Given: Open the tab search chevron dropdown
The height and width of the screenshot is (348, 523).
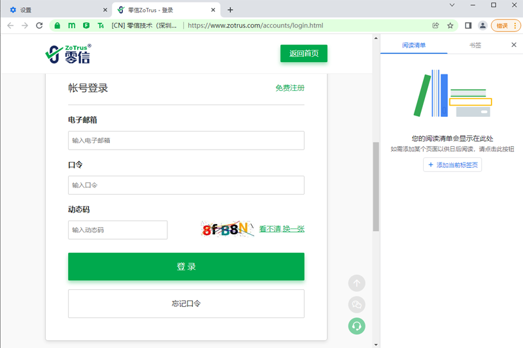Looking at the screenshot, I should [x=452, y=5].
